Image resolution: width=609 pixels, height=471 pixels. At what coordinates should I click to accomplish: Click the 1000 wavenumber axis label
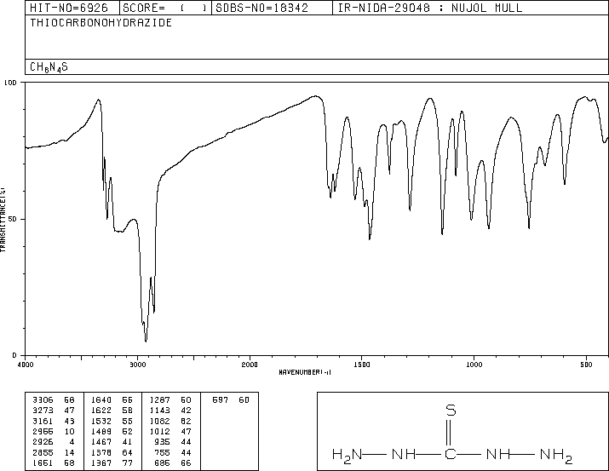(474, 365)
